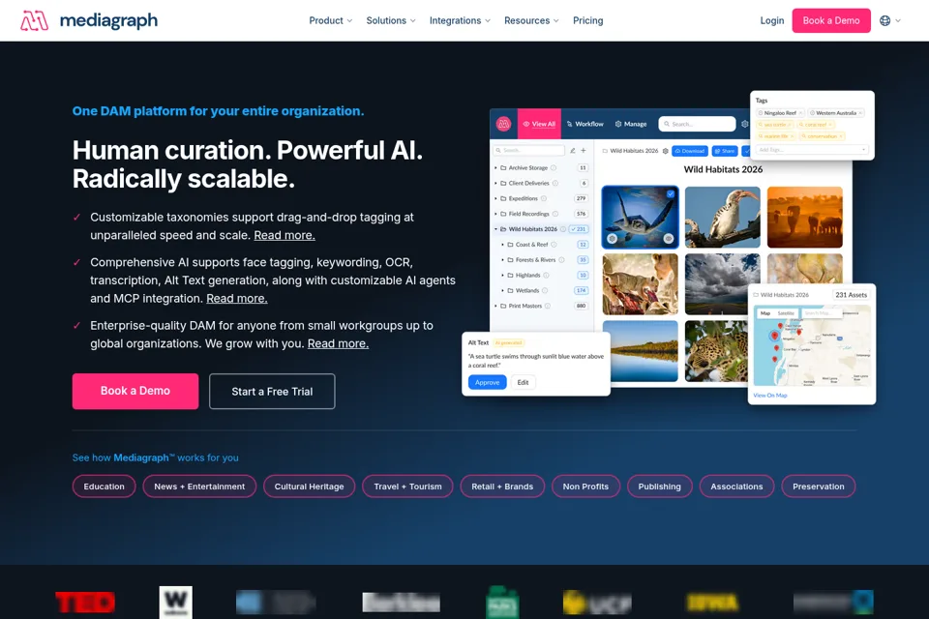This screenshot has height=619, width=929.
Task: Click Edit on the Alt Text card
Action: click(523, 383)
